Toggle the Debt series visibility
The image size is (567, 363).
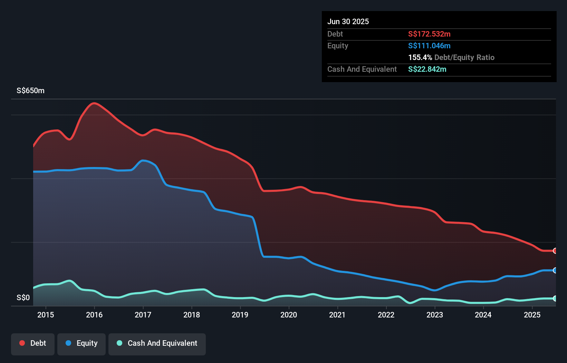pos(33,344)
